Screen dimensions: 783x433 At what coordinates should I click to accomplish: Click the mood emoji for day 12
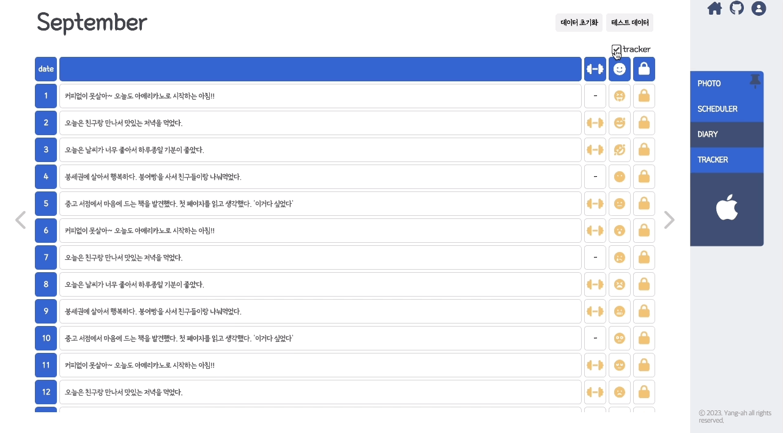tap(620, 392)
